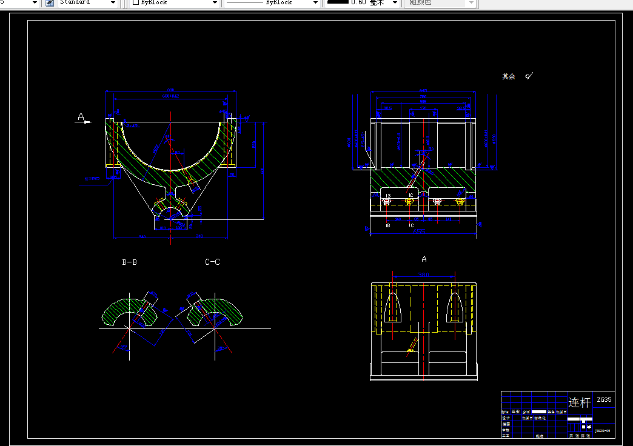Select the upper IC section marker
This screenshot has width=633, height=446.
(411, 195)
